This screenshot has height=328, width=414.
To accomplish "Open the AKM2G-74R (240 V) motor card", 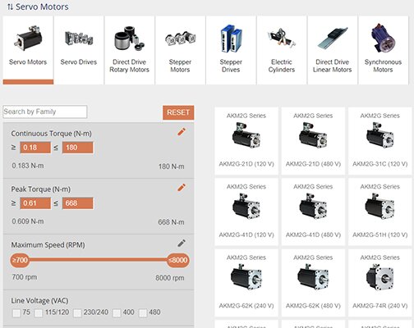I will click(380, 283).
